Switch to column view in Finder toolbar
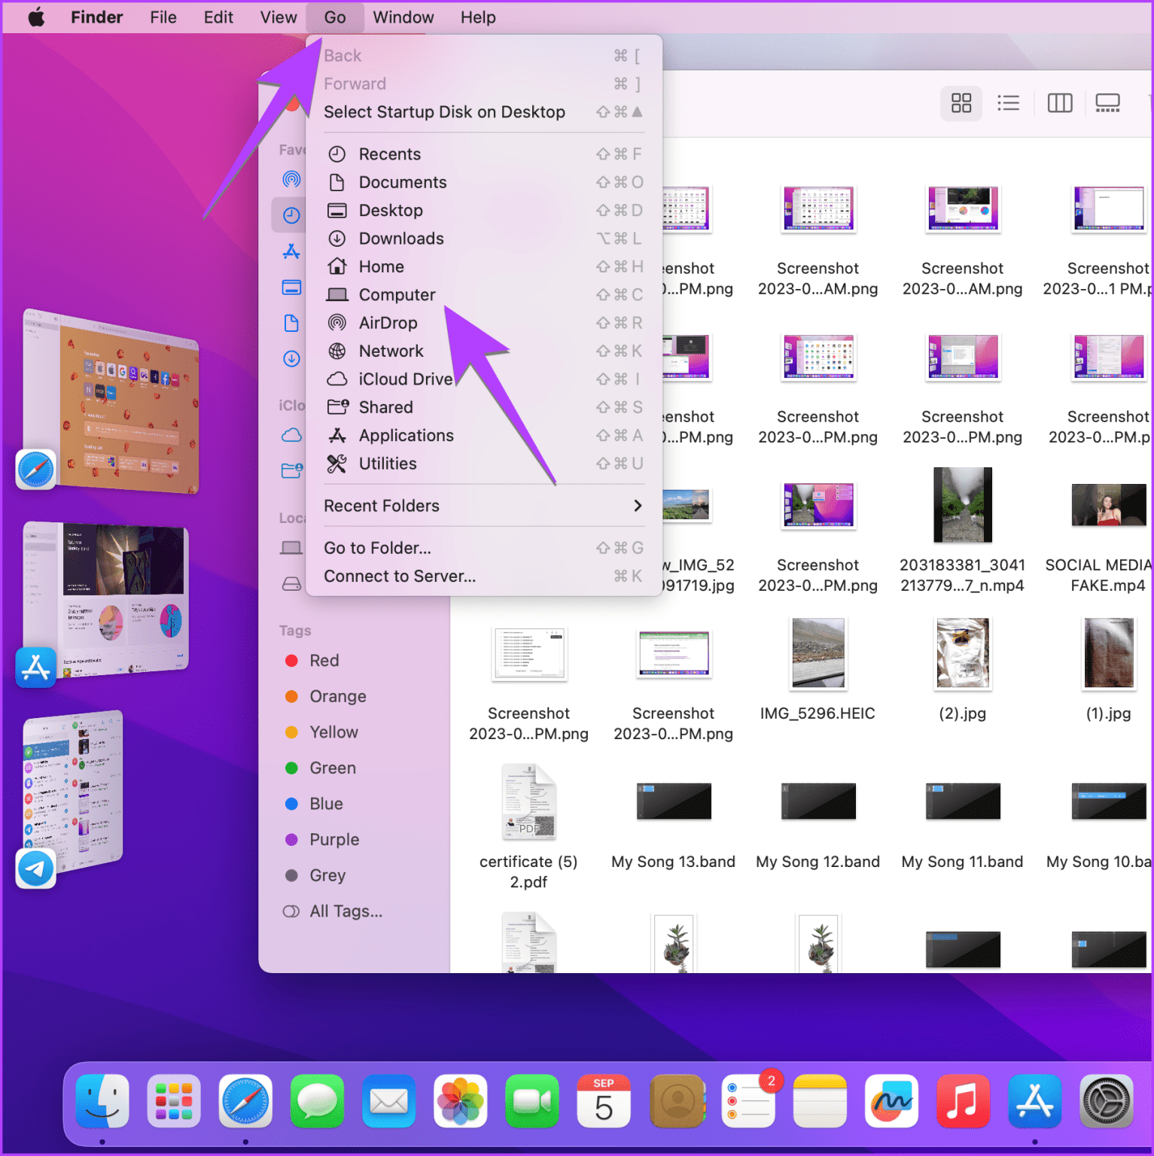This screenshot has width=1154, height=1156. point(1060,103)
